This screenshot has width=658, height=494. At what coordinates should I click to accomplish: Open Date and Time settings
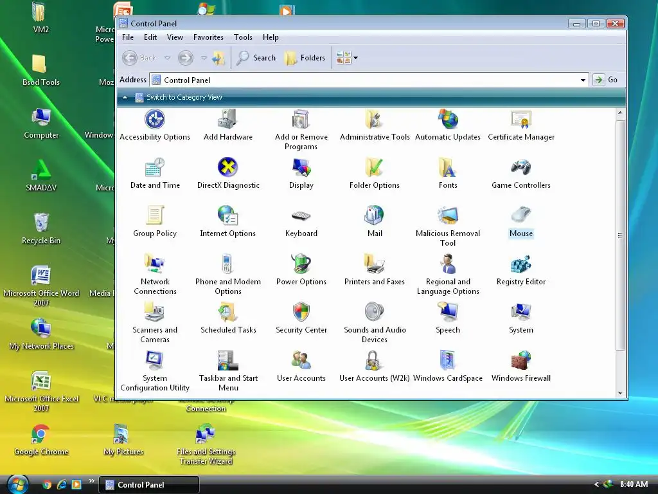pos(155,174)
